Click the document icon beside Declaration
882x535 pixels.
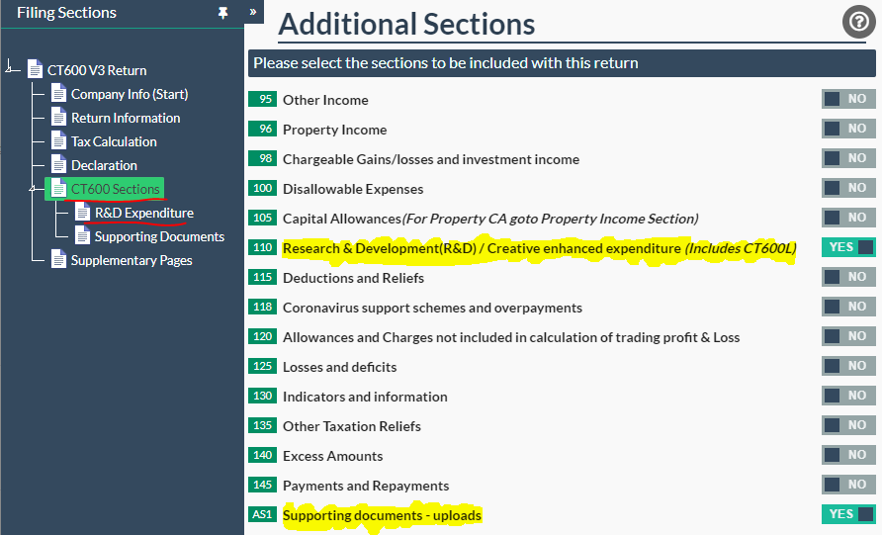(x=59, y=165)
